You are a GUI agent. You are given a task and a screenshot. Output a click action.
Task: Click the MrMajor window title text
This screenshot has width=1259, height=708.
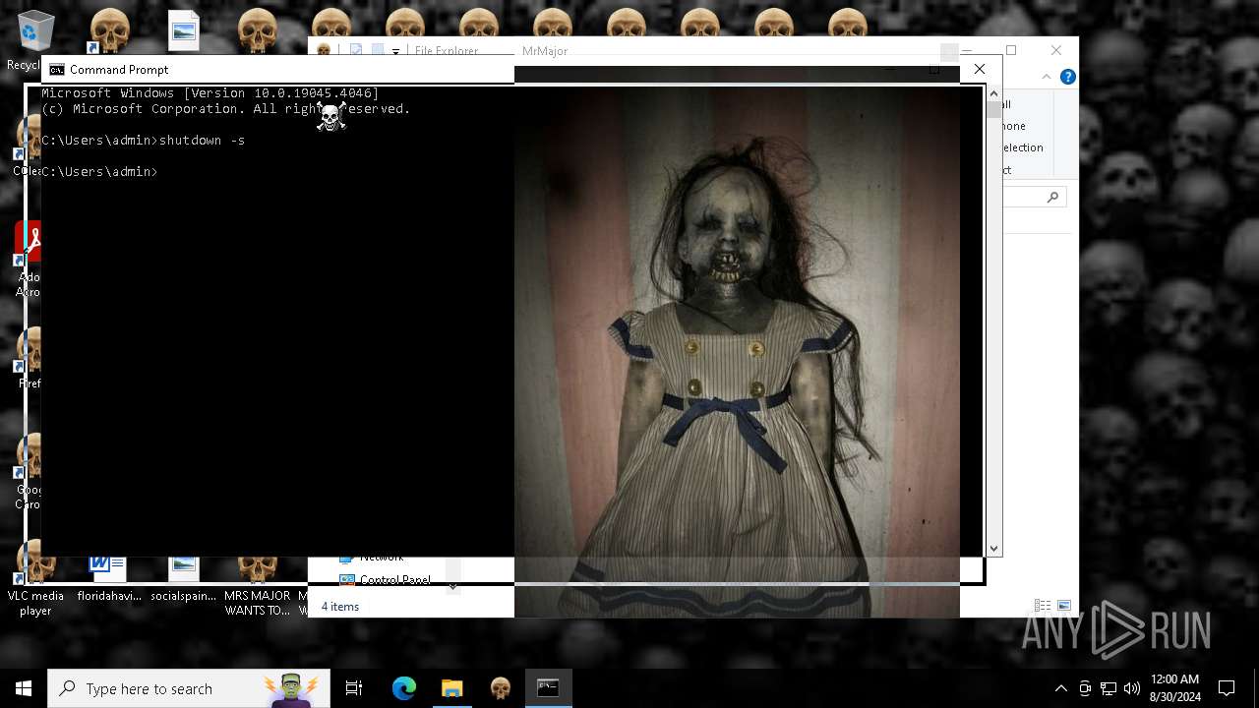pos(545,51)
